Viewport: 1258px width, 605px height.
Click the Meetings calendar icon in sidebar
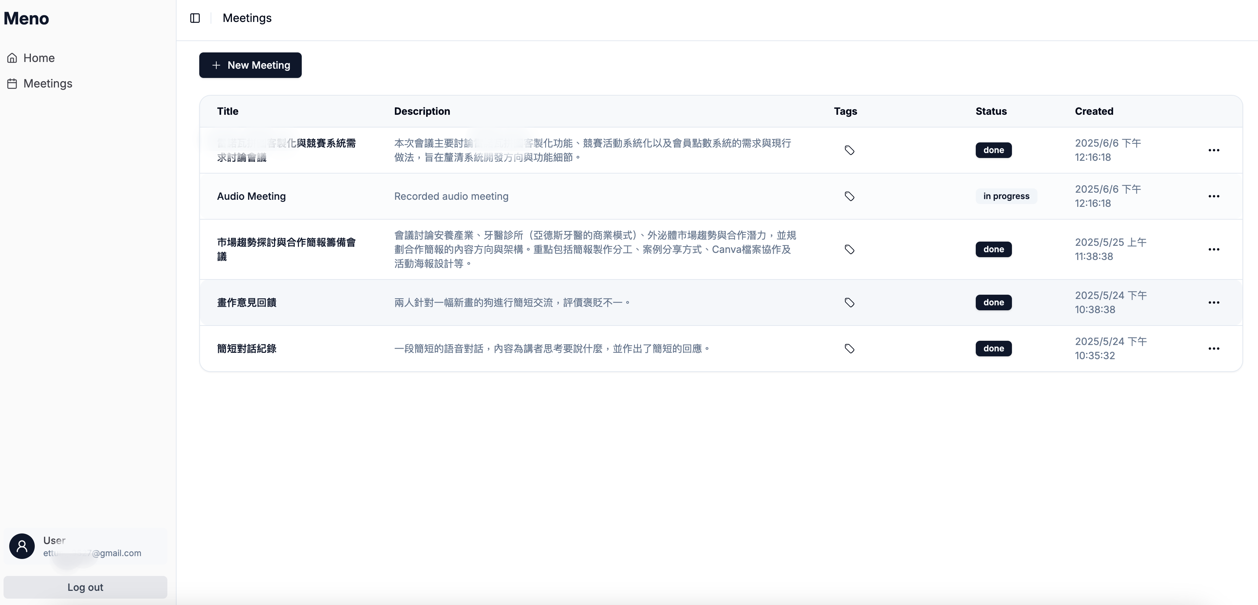[12, 84]
